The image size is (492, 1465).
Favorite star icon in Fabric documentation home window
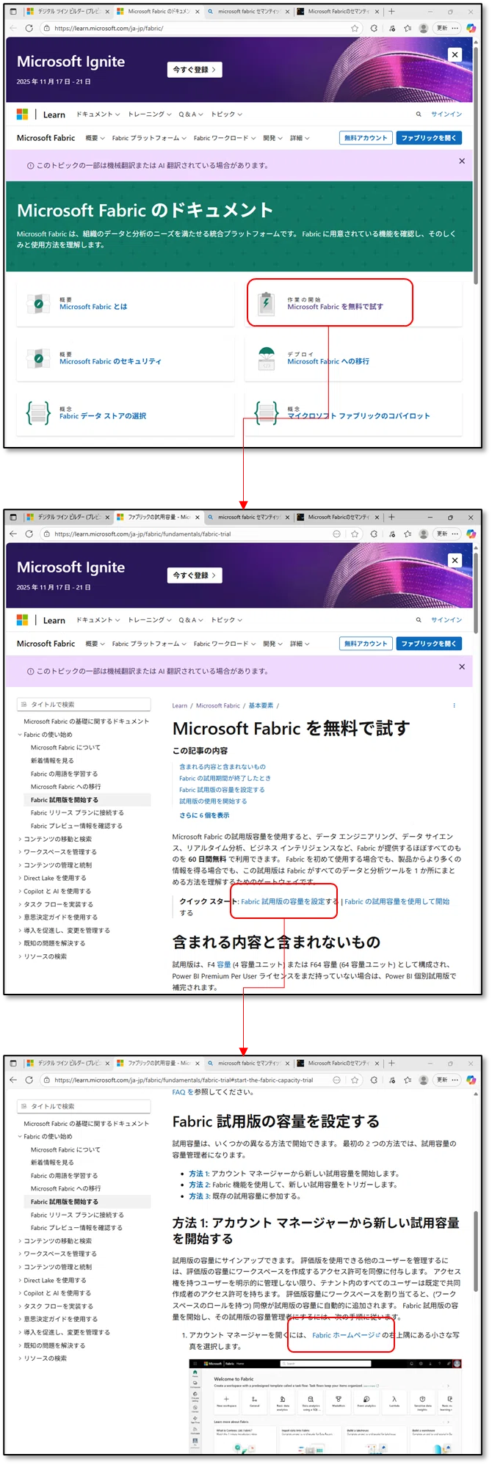355,28
